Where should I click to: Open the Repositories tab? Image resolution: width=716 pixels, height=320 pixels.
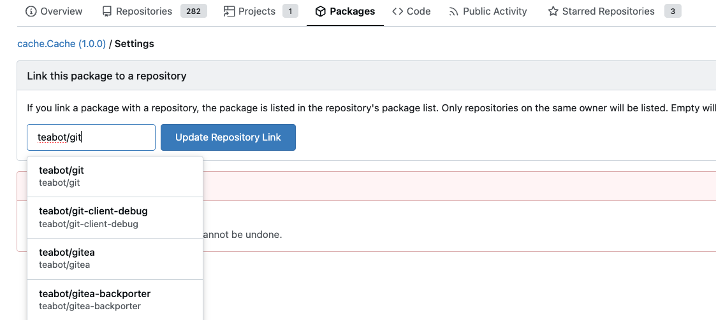(144, 11)
